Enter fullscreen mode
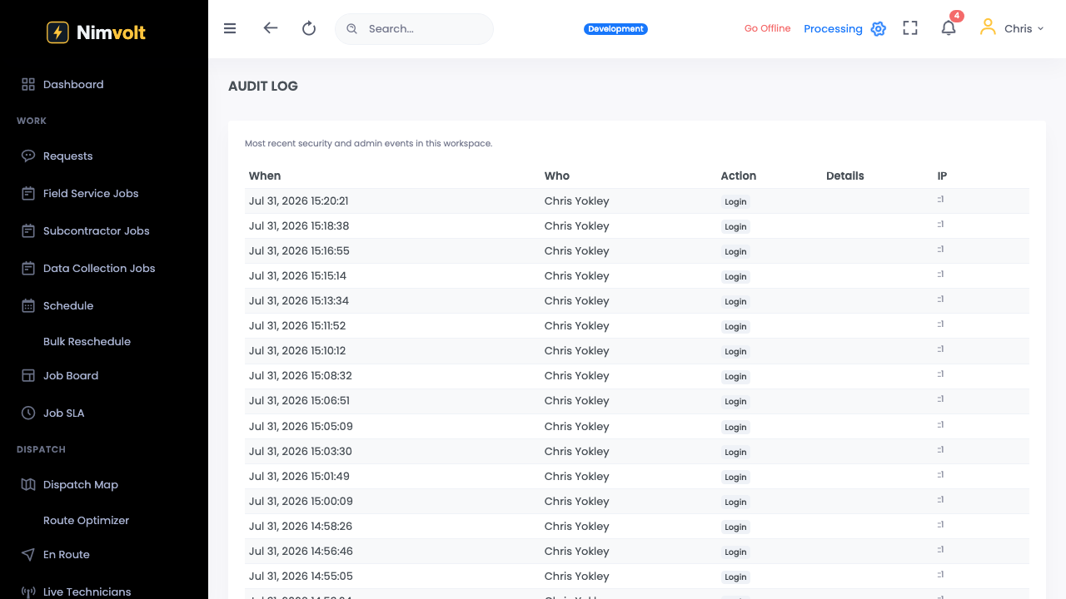This screenshot has width=1066, height=599. (x=910, y=28)
